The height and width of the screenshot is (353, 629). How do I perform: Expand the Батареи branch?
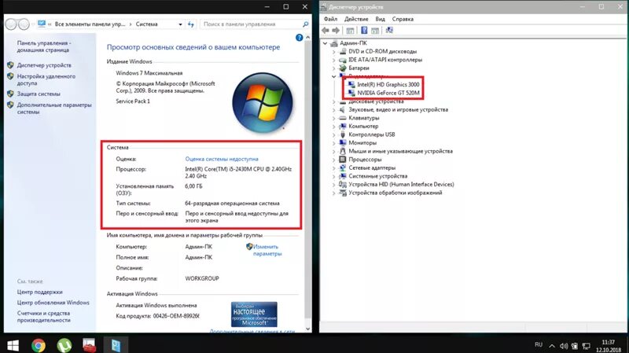pyautogui.click(x=333, y=68)
